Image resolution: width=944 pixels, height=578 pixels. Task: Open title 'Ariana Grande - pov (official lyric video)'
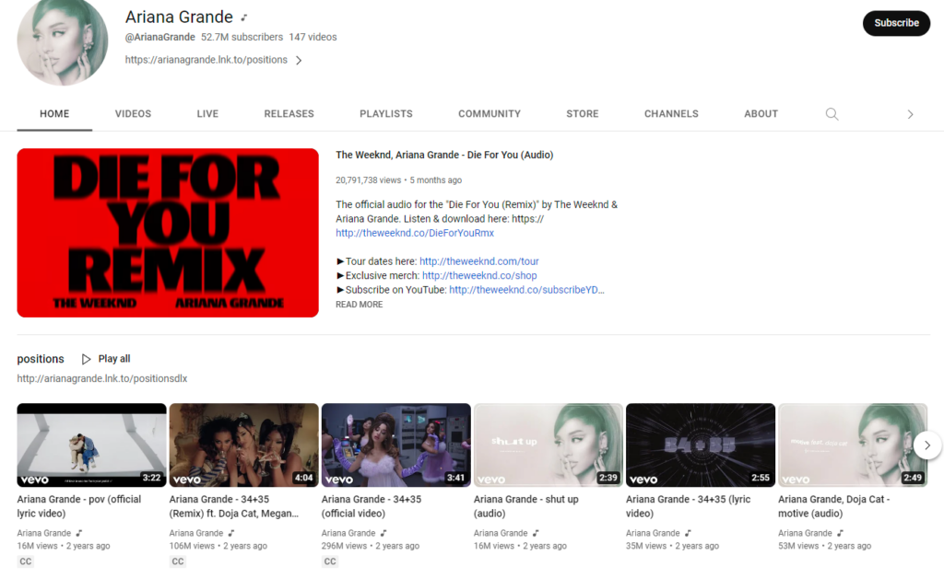click(x=79, y=506)
